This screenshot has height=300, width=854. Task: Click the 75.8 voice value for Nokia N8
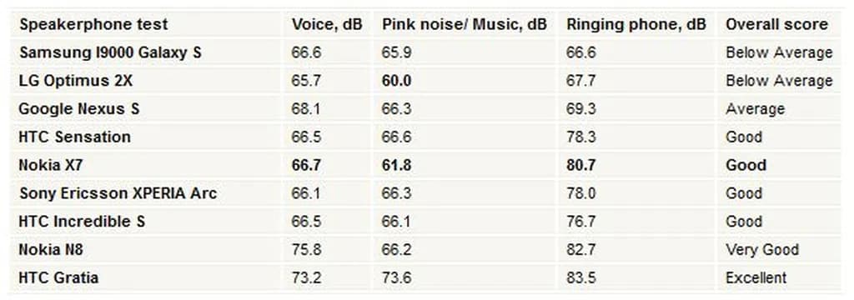coord(306,250)
